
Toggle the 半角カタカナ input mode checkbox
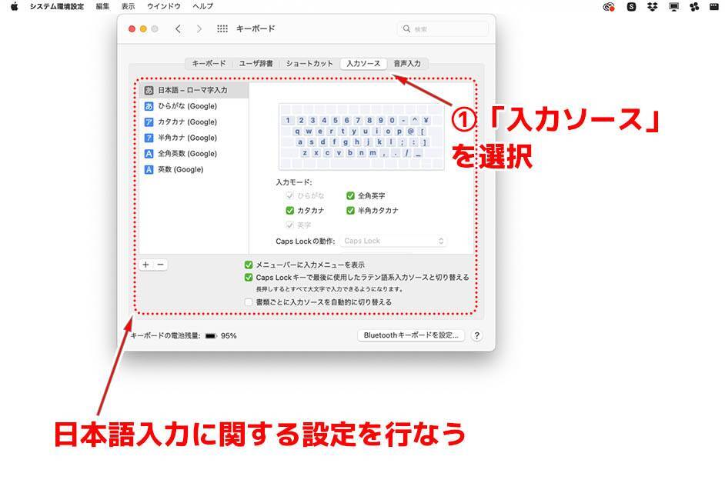tap(350, 210)
